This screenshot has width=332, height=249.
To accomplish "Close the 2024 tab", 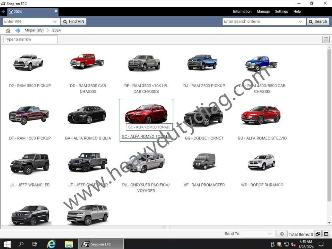I will tap(56, 11).
